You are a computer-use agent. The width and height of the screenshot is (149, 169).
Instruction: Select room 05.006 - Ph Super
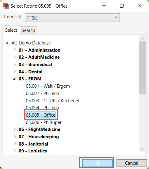click(x=44, y=122)
